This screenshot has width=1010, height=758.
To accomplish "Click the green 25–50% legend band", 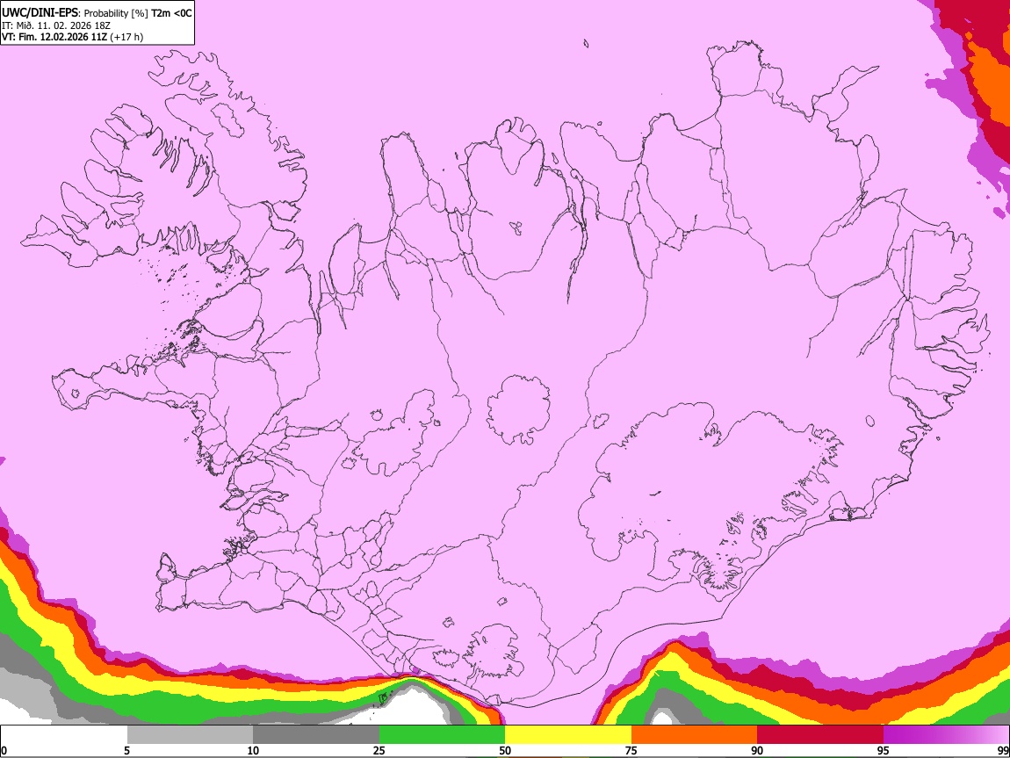I will 442,735.
